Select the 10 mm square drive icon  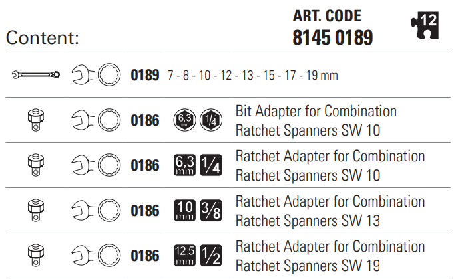pos(183,211)
